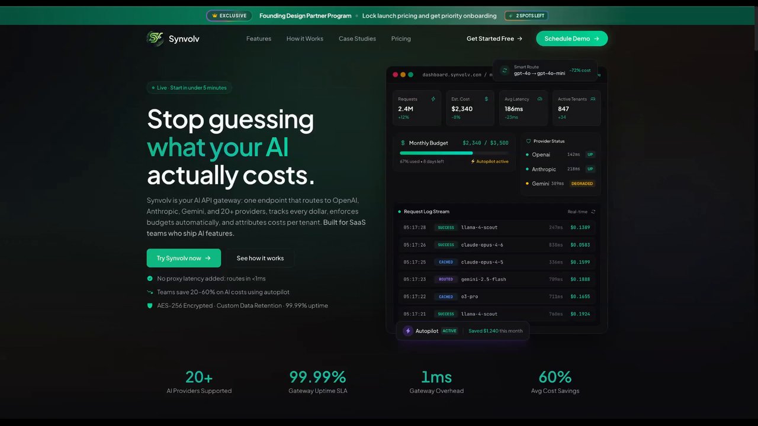Click the lightning icon on the Requests card
The image size is (758, 426).
[433, 99]
